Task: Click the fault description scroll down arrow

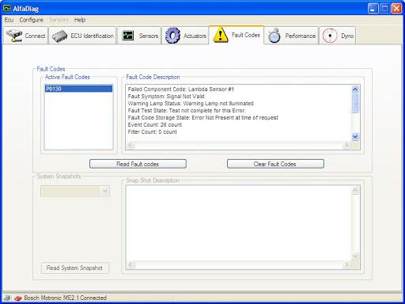Action: [355, 136]
